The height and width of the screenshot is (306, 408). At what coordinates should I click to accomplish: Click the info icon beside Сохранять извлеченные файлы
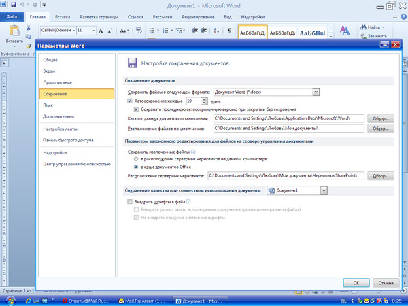click(193, 152)
